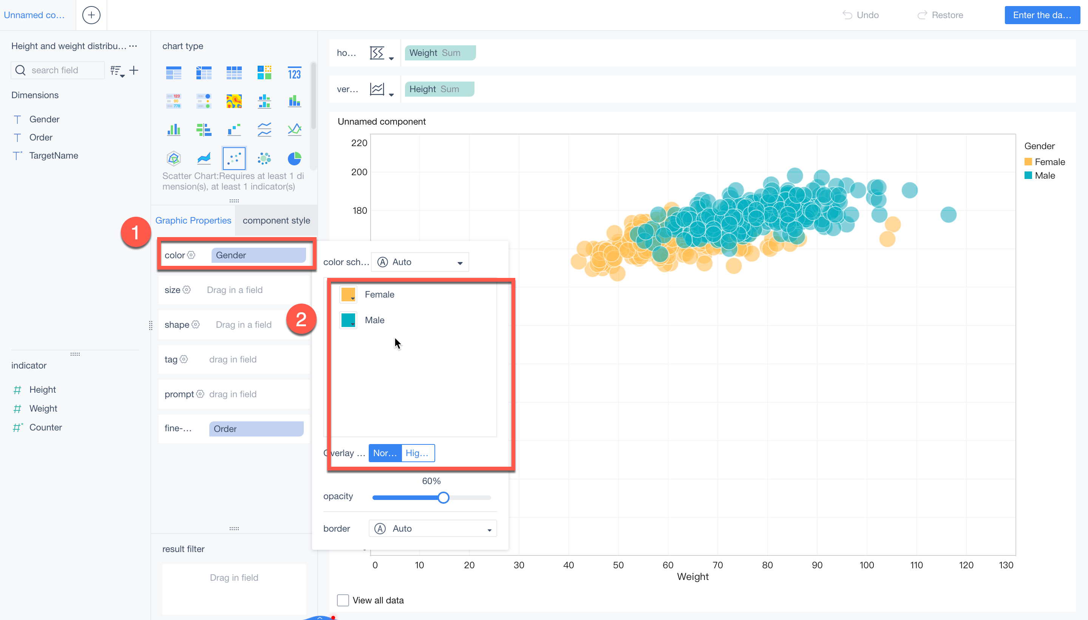This screenshot has width=1088, height=620.
Task: Switch to Graphic Properties tab
Action: [193, 220]
